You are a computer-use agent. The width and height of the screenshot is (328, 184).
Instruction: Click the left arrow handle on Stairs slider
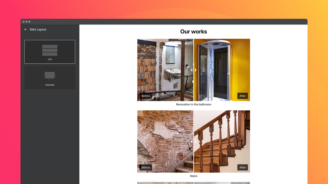pyautogui.click(x=192, y=141)
